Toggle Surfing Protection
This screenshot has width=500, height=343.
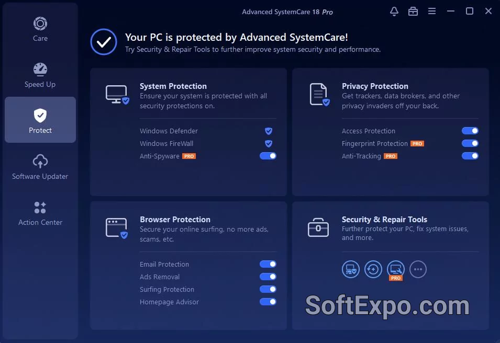tap(268, 289)
